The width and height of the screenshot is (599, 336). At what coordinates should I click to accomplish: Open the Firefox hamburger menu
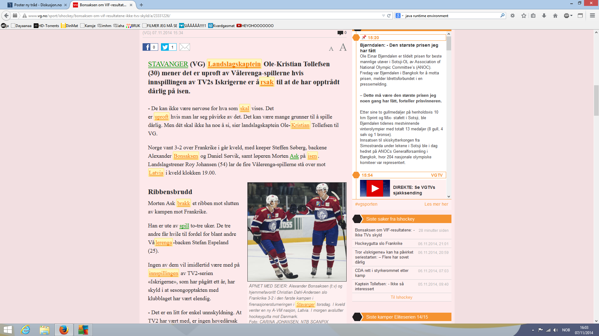point(592,16)
